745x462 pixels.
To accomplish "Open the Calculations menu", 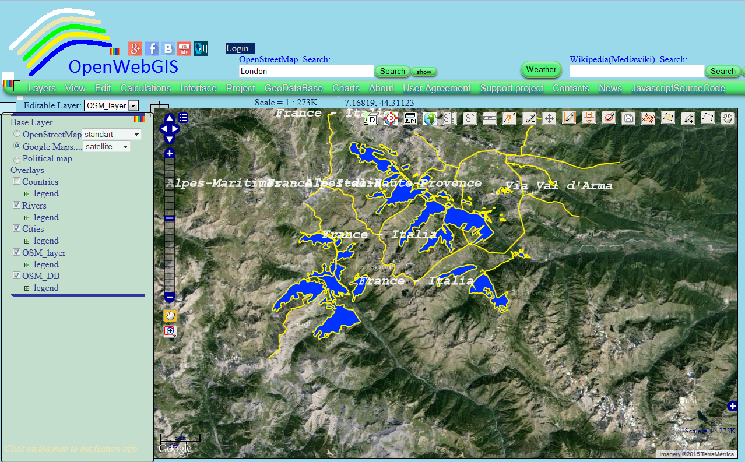I will (145, 88).
